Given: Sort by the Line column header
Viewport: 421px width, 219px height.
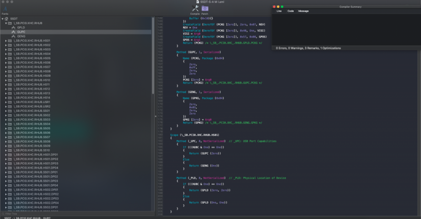Looking at the screenshot, I should click(x=279, y=11).
